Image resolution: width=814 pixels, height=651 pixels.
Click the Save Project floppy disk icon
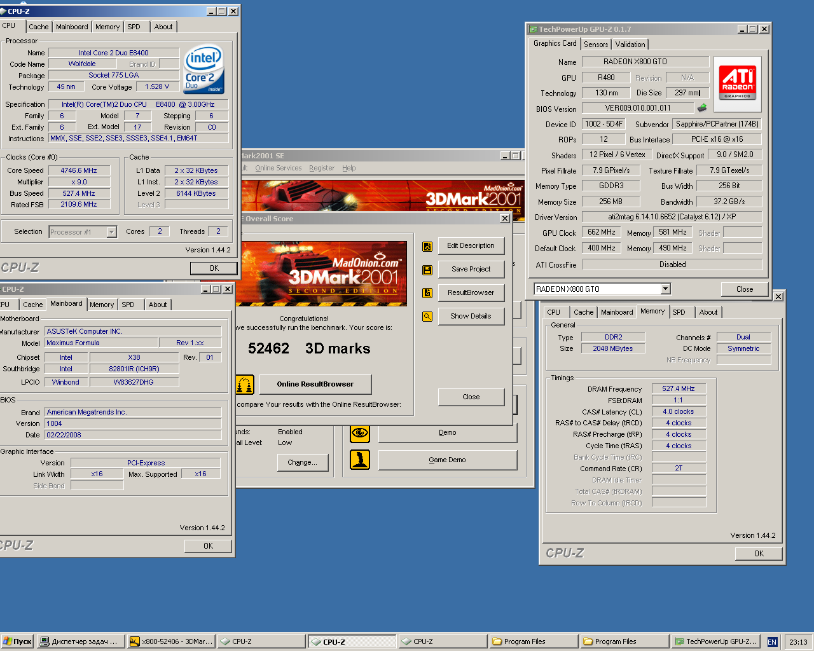[x=427, y=270]
